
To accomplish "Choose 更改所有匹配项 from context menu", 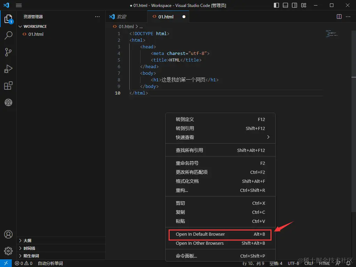I will (220, 172).
